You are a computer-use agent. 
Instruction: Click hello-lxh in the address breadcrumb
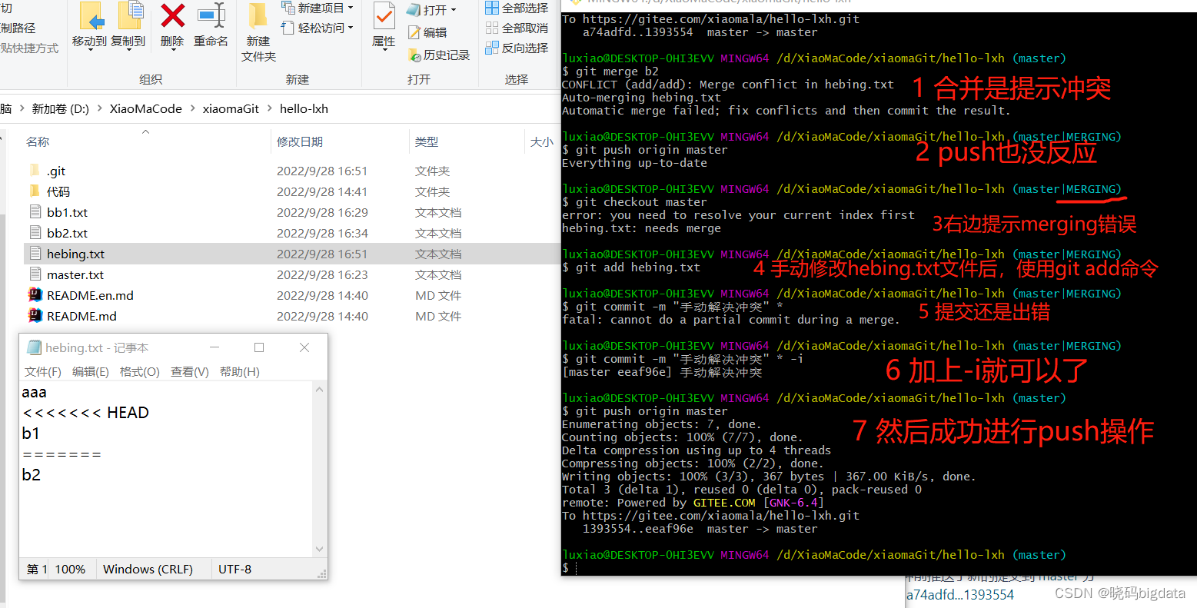(x=304, y=109)
